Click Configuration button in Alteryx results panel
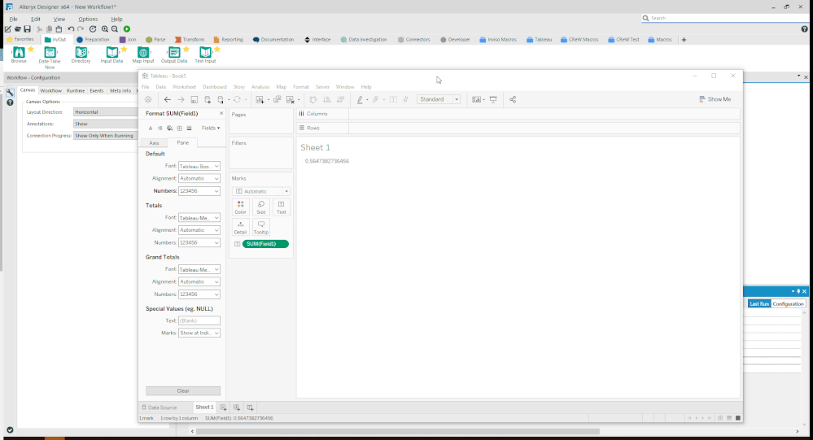 (788, 304)
